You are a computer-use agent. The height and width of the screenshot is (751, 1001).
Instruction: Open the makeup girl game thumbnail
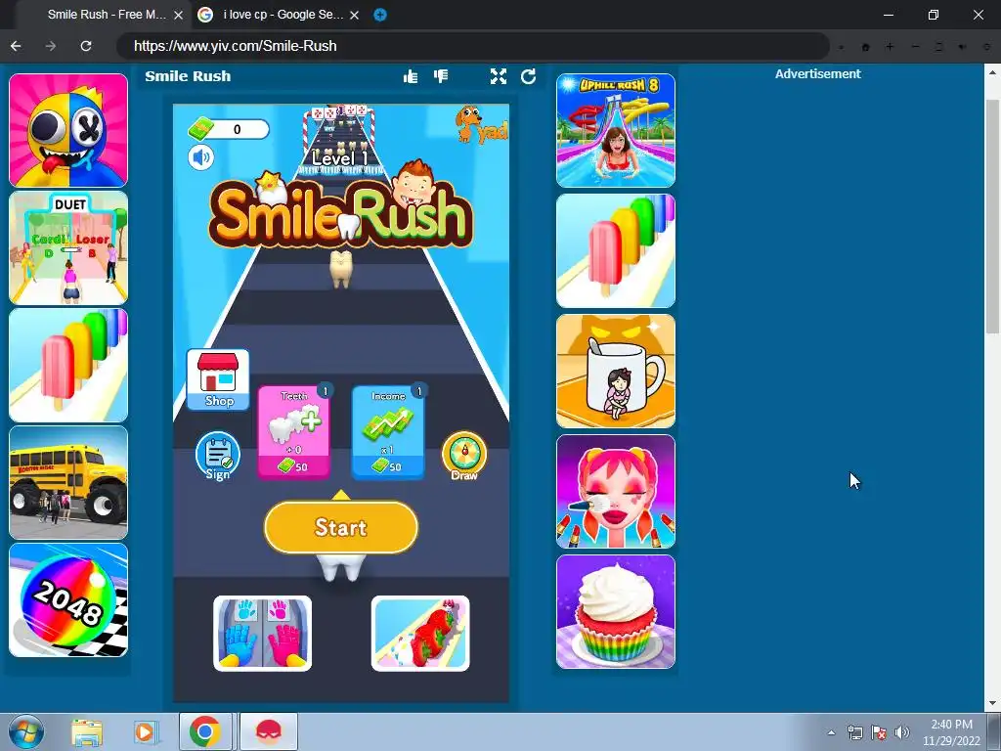[616, 491]
